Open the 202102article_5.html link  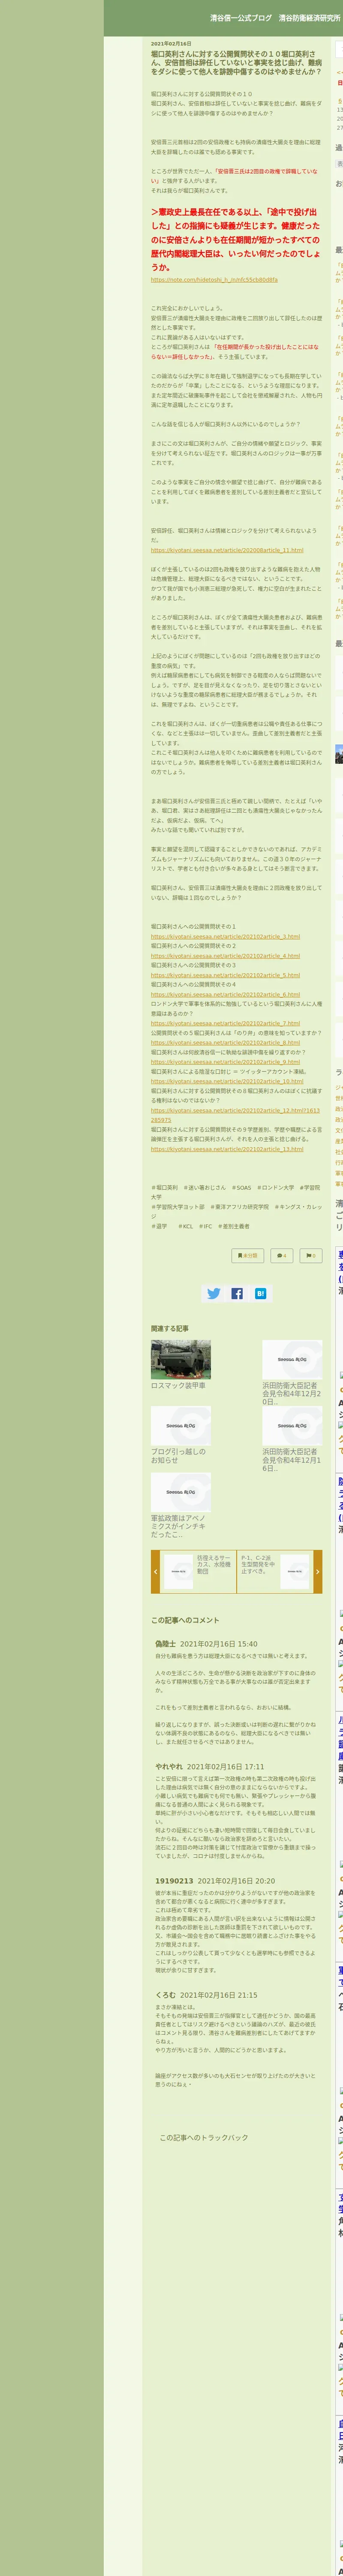(225, 975)
